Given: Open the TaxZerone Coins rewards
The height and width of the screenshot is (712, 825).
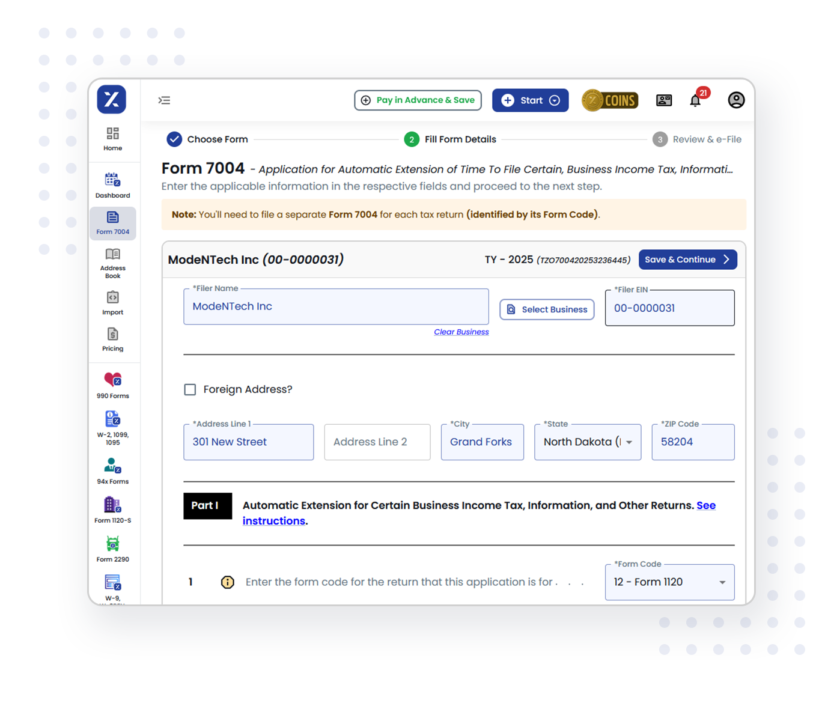Looking at the screenshot, I should (609, 100).
